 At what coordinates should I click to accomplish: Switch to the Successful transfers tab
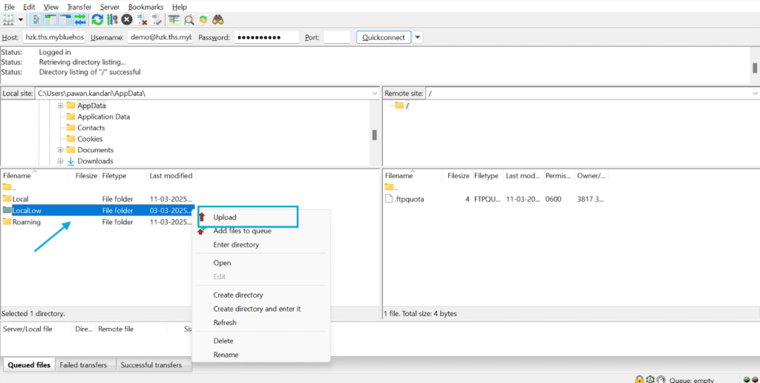151,365
